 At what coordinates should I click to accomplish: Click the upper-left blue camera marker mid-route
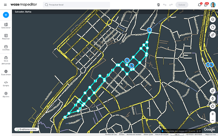pyautogui.click(x=127, y=60)
